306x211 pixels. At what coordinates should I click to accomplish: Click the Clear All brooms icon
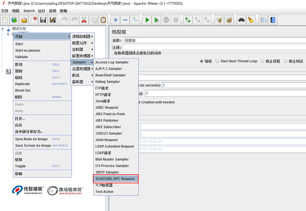click(229, 20)
